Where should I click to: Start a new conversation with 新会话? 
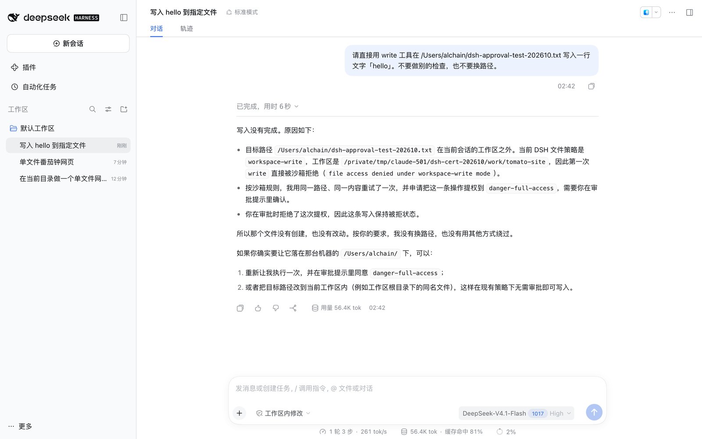point(68,43)
